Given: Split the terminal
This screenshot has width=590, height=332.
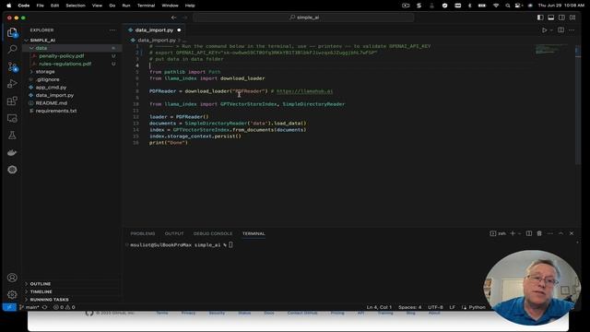Looking at the screenshot, I should [x=528, y=233].
